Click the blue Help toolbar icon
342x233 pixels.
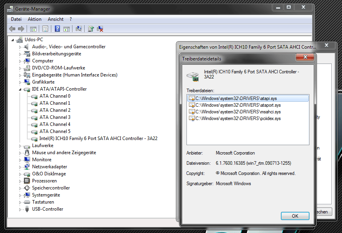[x=57, y=29]
